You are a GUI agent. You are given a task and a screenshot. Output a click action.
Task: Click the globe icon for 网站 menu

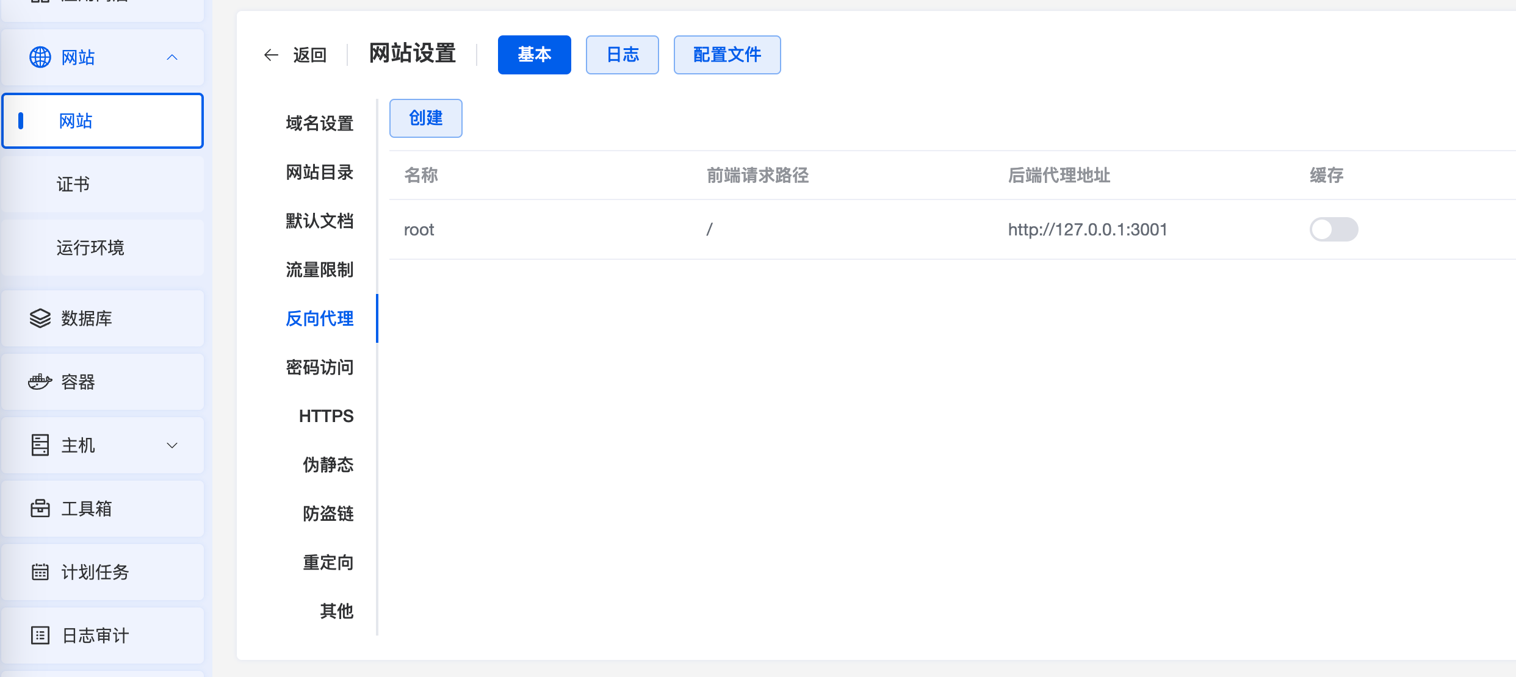(x=40, y=57)
